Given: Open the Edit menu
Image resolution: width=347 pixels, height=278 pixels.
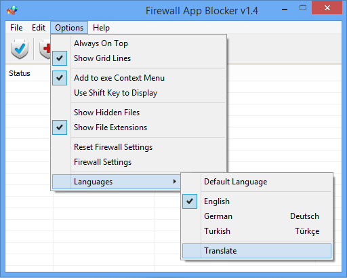Looking at the screenshot, I should (39, 28).
